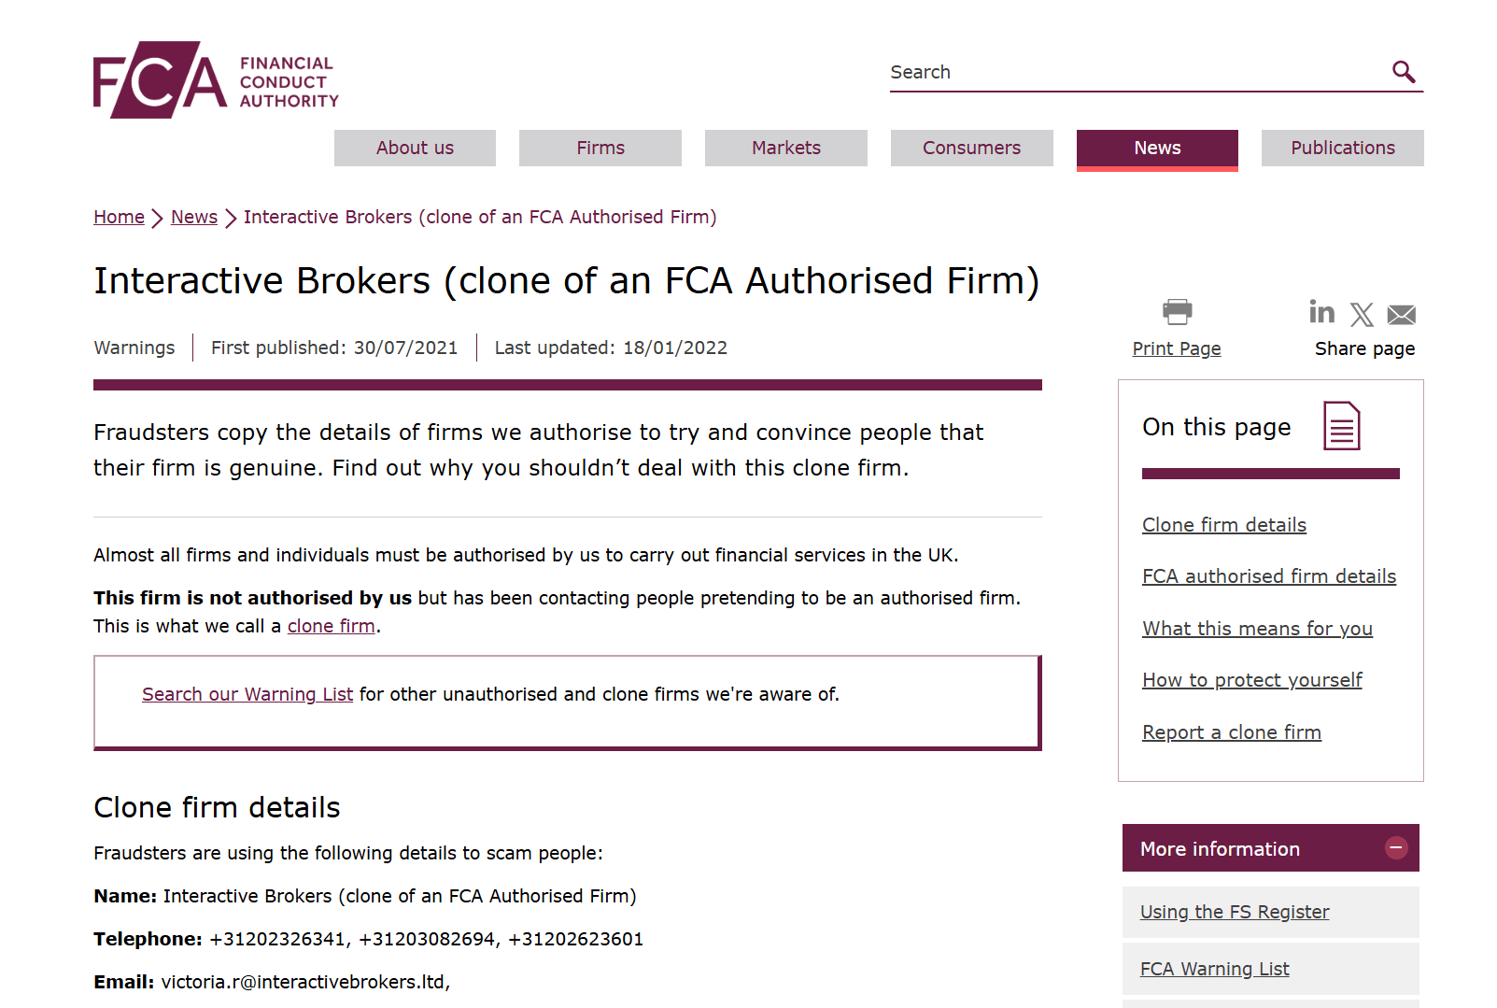The image size is (1497, 1008).
Task: Select the Publications tab
Action: [x=1343, y=148]
